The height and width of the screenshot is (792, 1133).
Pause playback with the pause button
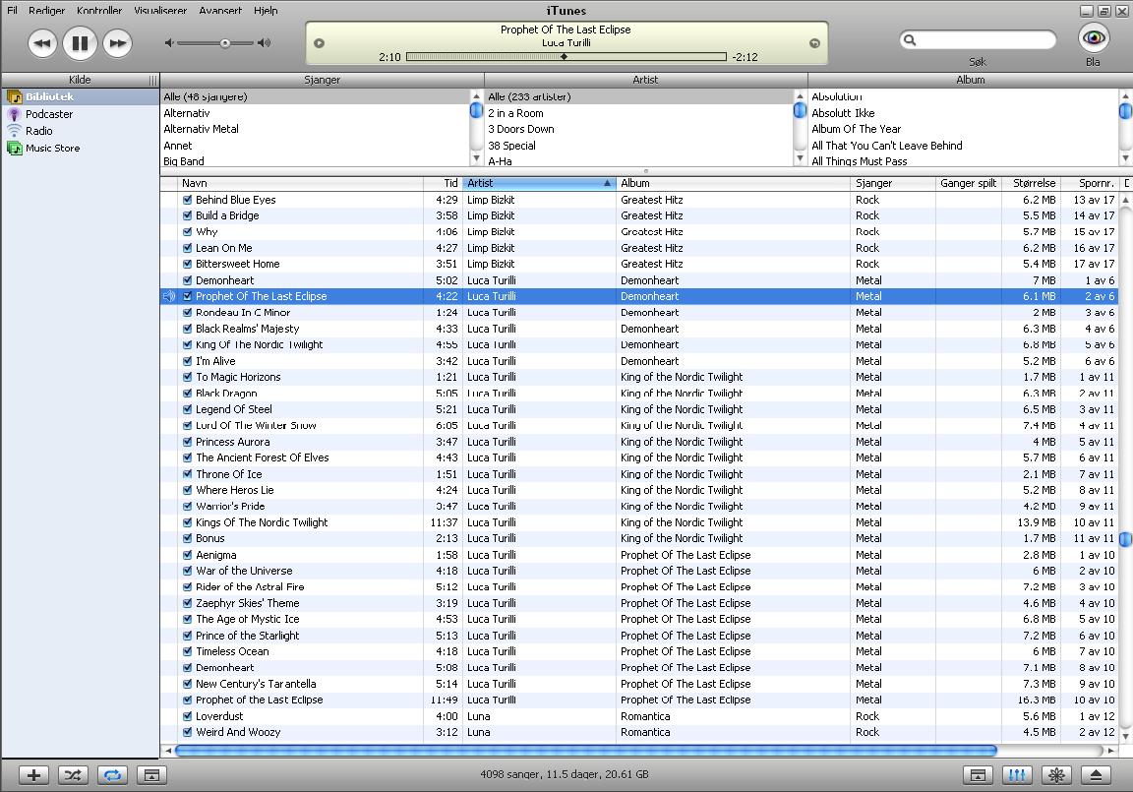click(x=81, y=43)
